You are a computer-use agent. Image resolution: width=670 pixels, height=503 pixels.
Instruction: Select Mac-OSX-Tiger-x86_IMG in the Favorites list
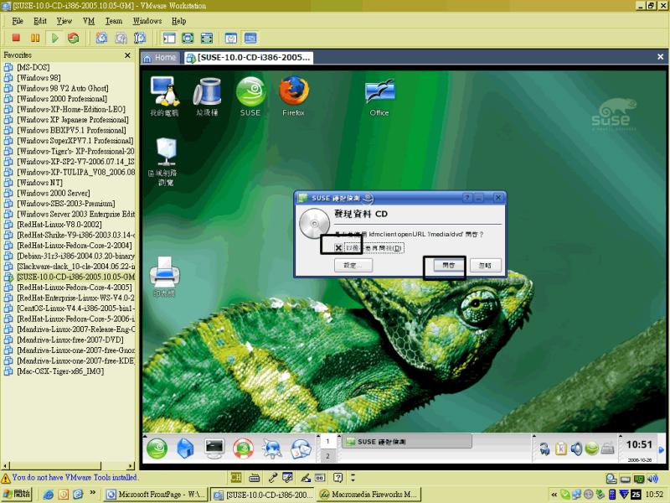59,371
